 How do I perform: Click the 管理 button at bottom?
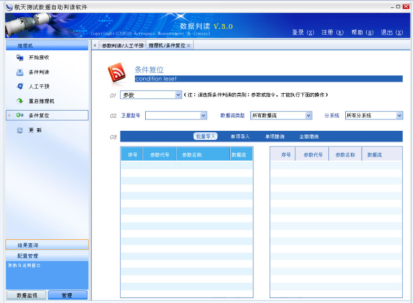point(67,295)
